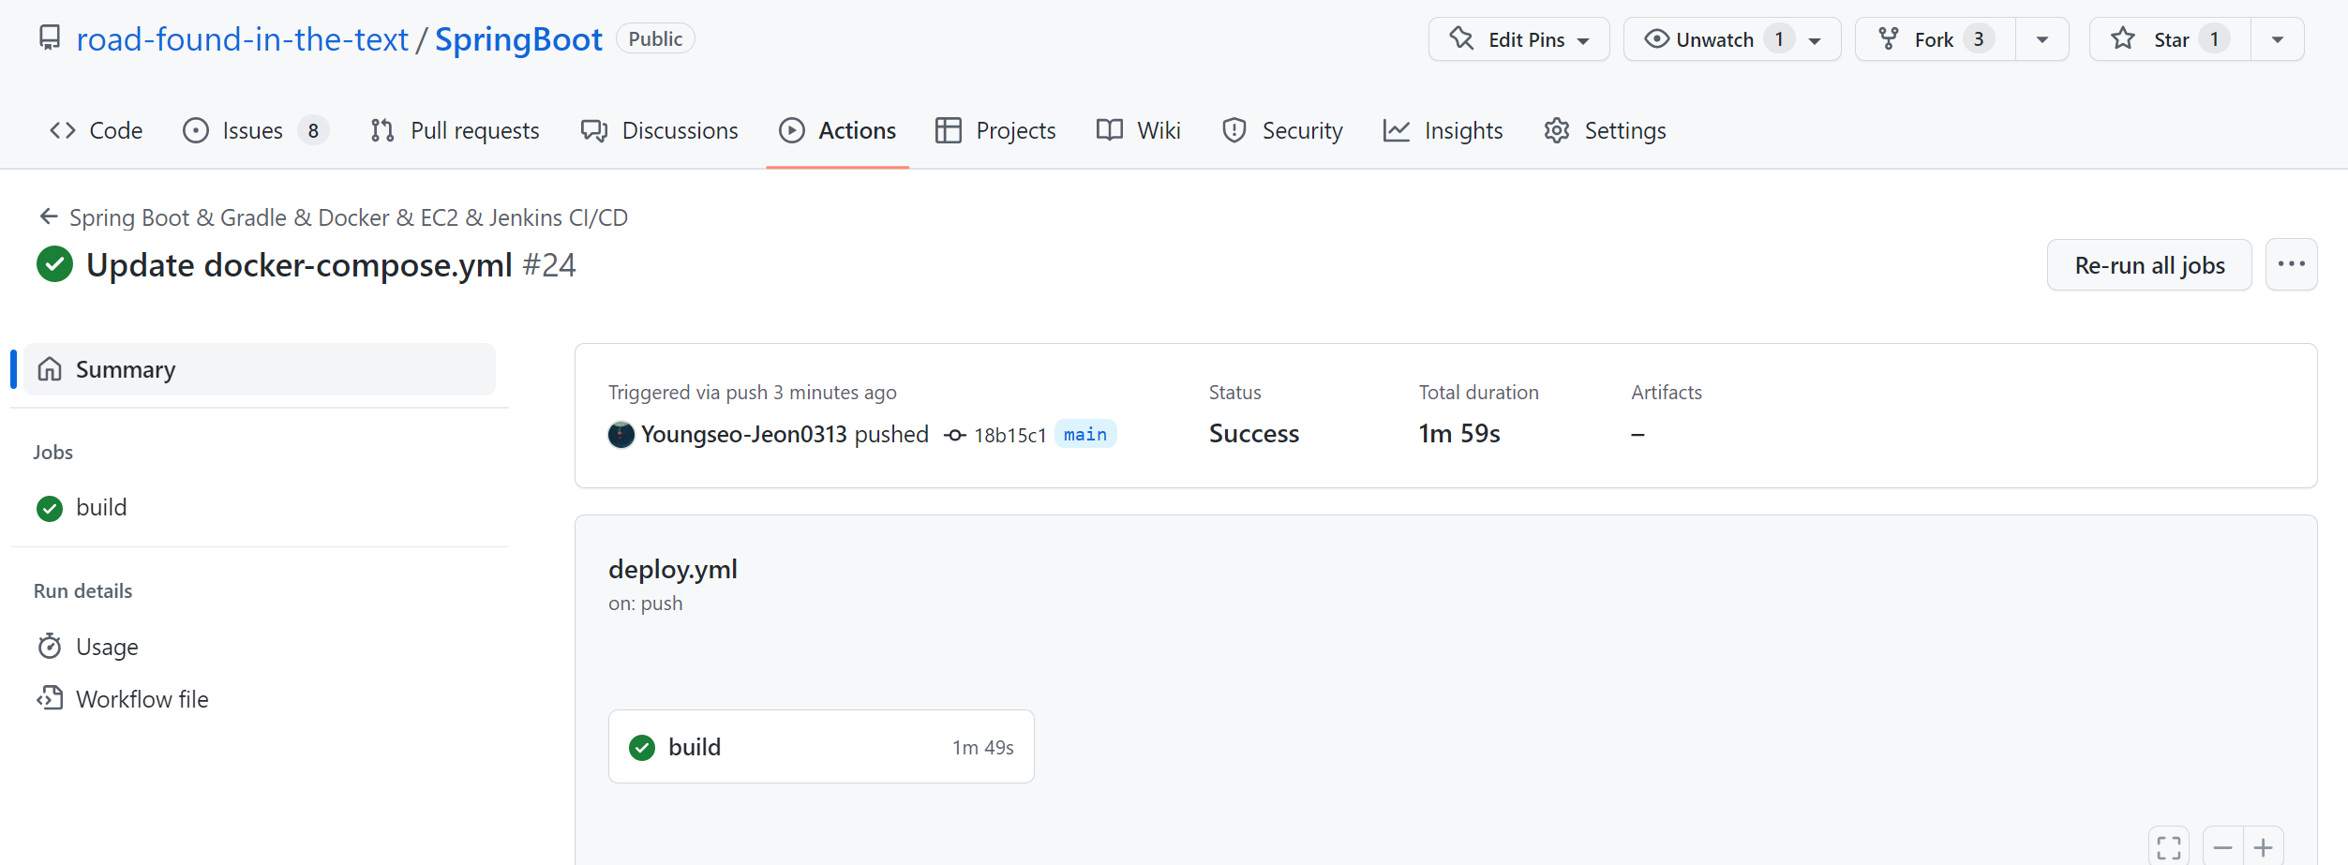Click the Issues count badge 8
2348x865 pixels.
313,130
